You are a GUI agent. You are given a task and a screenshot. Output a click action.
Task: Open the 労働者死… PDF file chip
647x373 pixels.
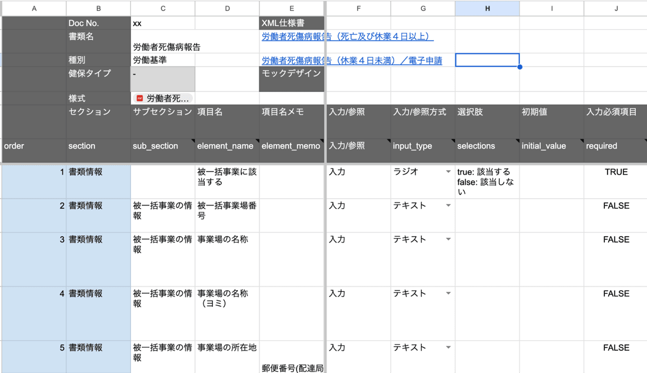163,98
